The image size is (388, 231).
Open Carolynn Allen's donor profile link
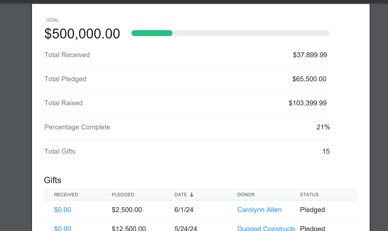(259, 210)
